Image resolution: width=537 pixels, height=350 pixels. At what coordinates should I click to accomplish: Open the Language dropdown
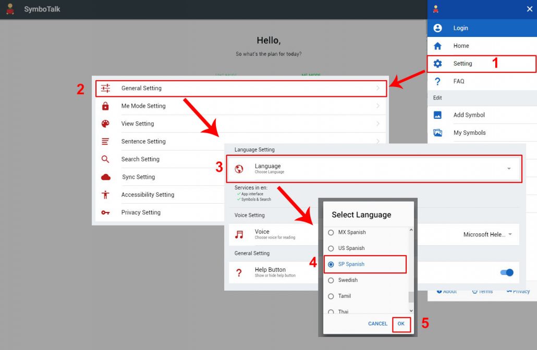point(508,168)
